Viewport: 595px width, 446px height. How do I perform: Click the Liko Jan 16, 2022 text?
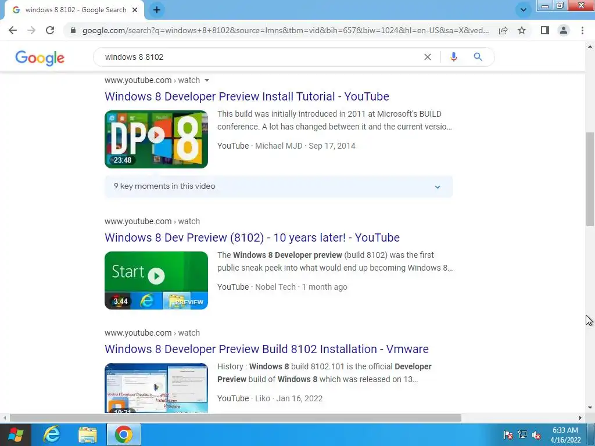pos(289,398)
